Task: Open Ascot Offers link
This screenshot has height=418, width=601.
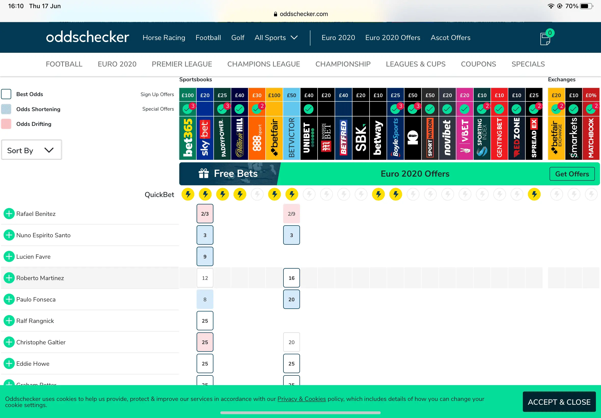Action: [x=450, y=38]
